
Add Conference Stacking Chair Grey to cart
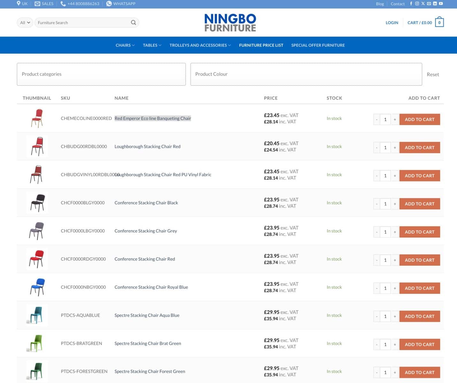point(420,232)
